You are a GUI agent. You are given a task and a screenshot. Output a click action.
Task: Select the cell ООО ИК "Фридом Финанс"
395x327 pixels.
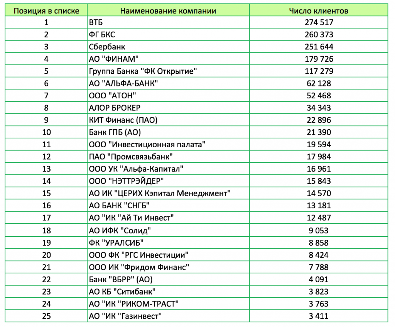[x=168, y=267]
